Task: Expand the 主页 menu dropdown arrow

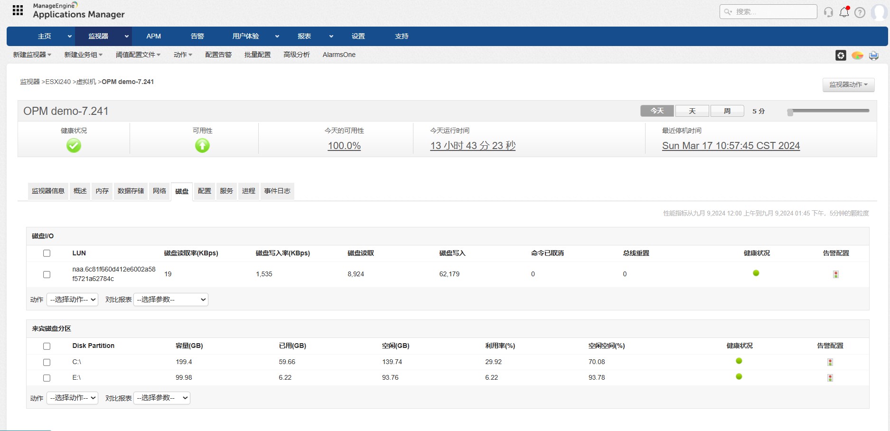Action: coord(69,37)
